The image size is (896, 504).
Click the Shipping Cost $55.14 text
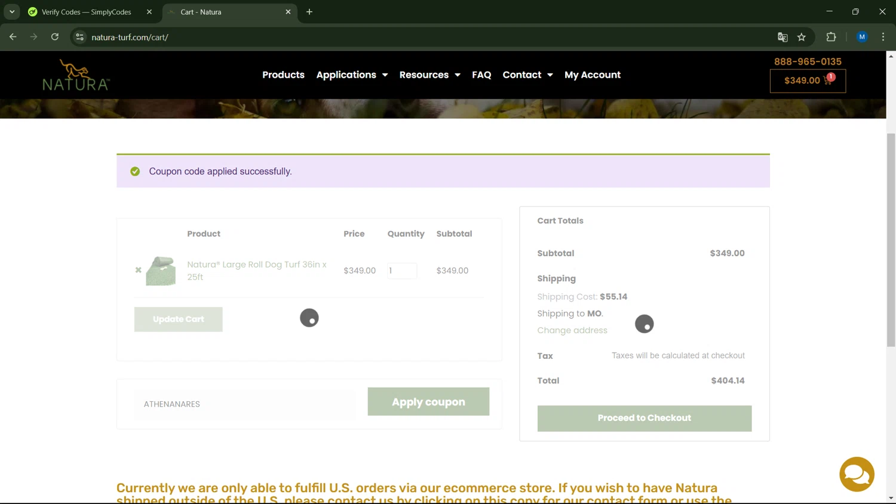coord(582,297)
